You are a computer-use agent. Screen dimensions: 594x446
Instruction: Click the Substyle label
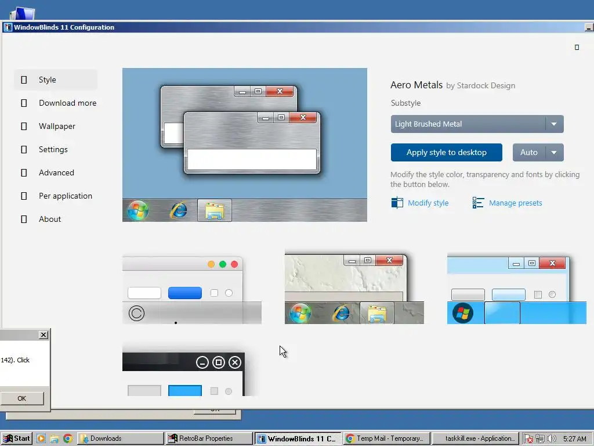click(x=405, y=103)
